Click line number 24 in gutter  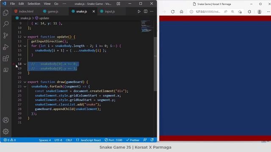19,91
